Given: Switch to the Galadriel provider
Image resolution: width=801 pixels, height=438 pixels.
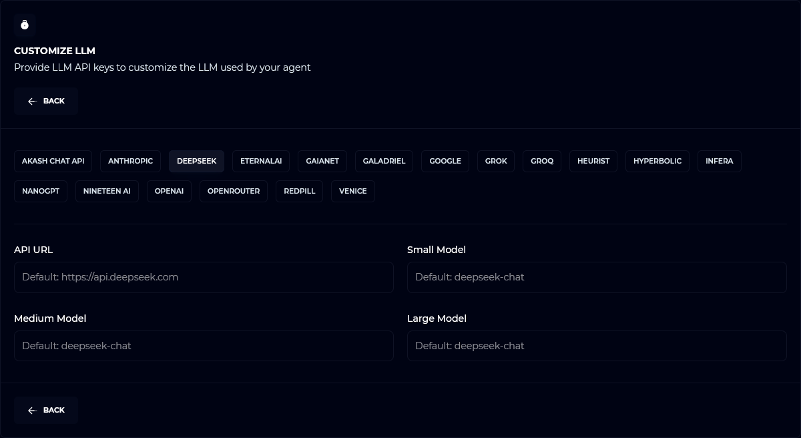Looking at the screenshot, I should pos(384,161).
